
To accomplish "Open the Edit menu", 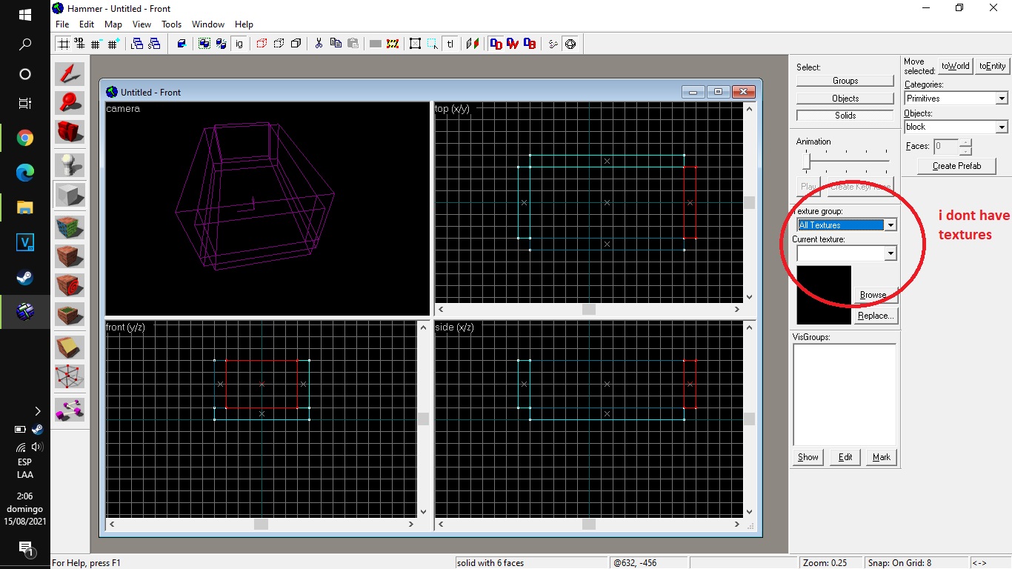I will (87, 24).
